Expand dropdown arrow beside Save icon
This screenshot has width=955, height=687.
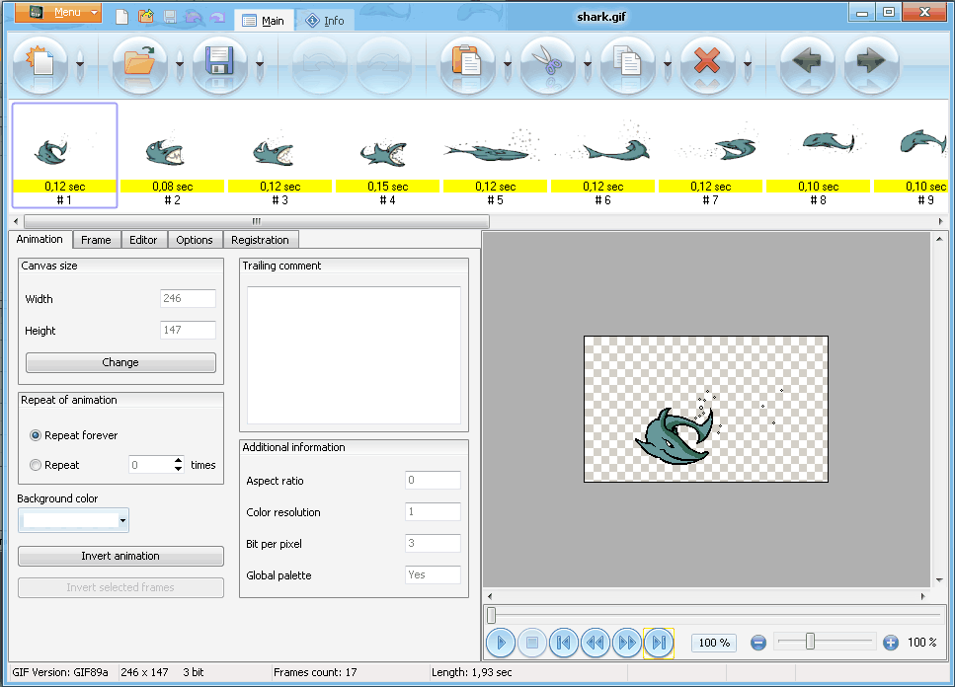pyautogui.click(x=260, y=63)
